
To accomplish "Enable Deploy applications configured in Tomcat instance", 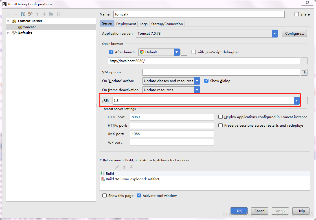I will pyautogui.click(x=220, y=117).
